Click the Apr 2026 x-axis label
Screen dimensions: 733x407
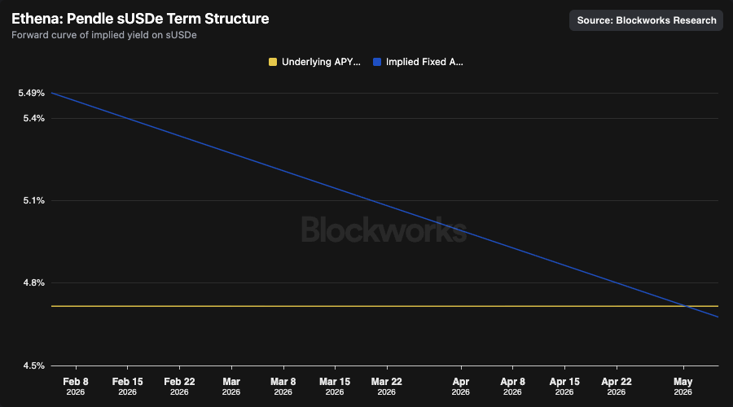(x=461, y=387)
